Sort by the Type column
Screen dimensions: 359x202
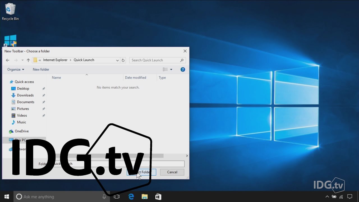coord(162,77)
